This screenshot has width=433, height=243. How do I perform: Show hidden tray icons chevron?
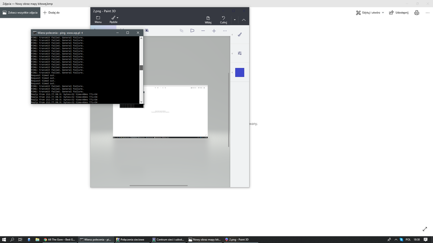pyautogui.click(x=396, y=240)
